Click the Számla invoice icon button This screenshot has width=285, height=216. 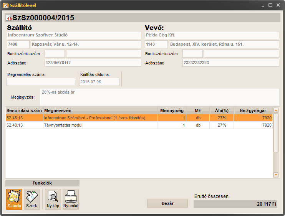coord(14,199)
